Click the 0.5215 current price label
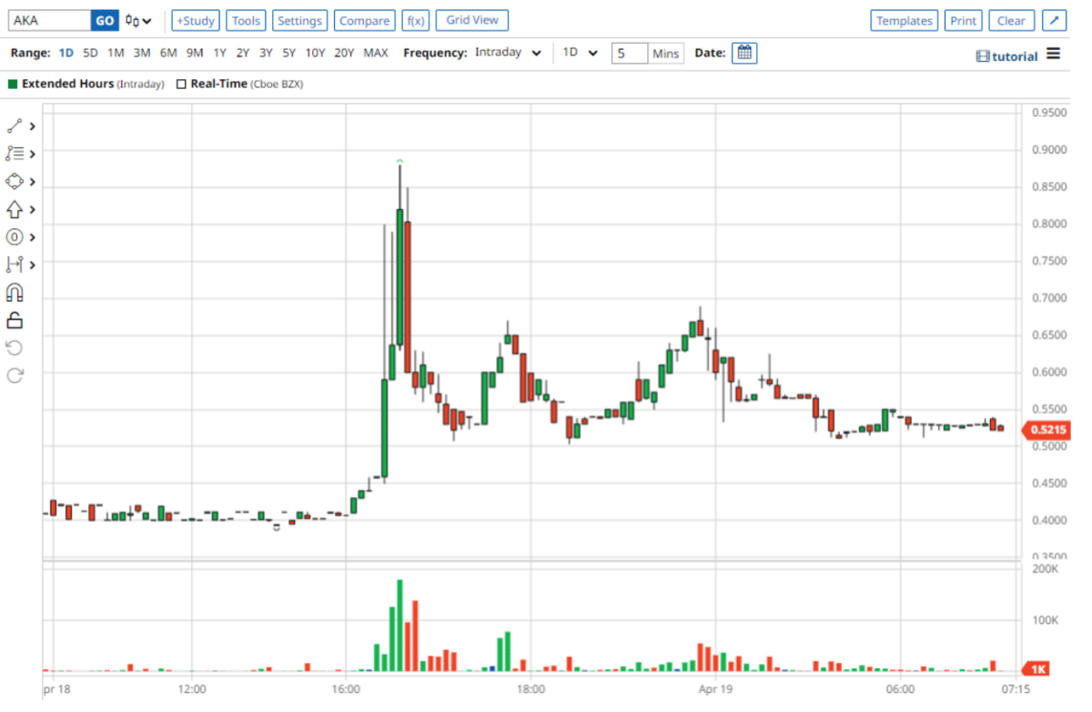Image resolution: width=1092 pixels, height=712 pixels. [1045, 430]
